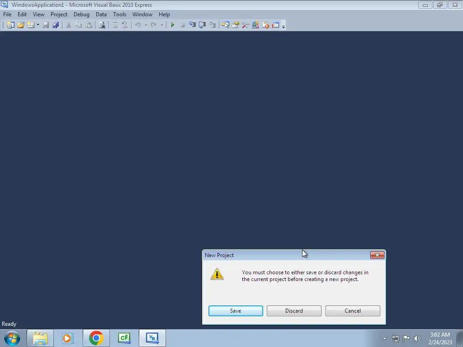
Task: Click the Save (single floppy disk) toolbar icon
Action: [x=46, y=25]
